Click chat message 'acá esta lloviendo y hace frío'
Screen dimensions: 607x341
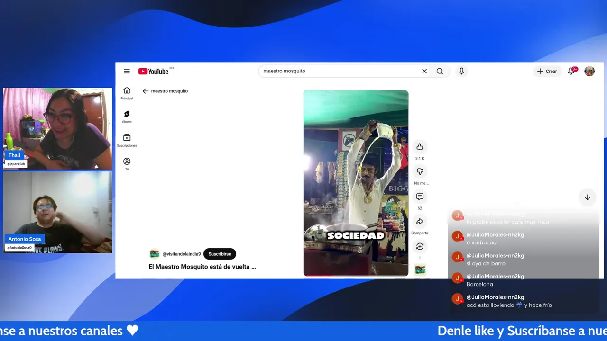coord(509,305)
